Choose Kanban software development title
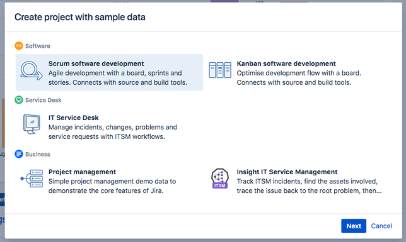 [x=286, y=63]
